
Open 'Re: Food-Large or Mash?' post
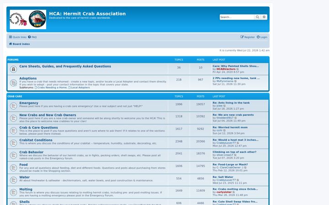[x=230, y=164]
